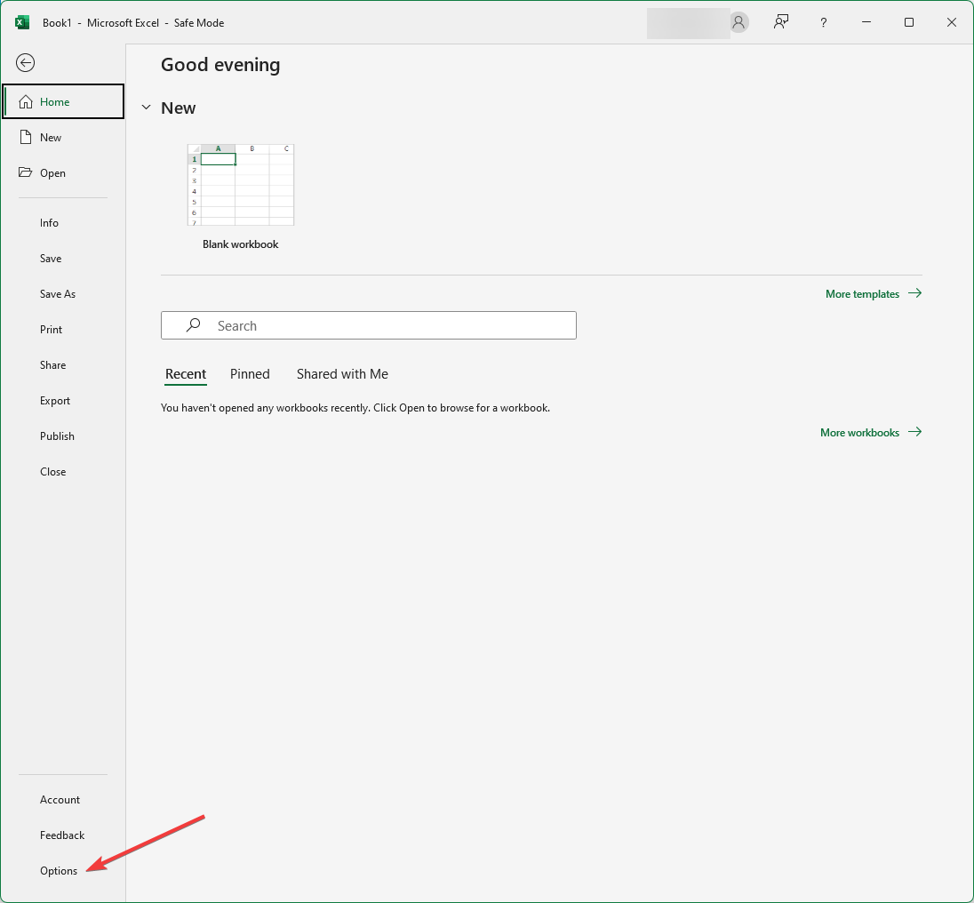Image resolution: width=974 pixels, height=903 pixels.
Task: Open the Share page
Action: 52,365
